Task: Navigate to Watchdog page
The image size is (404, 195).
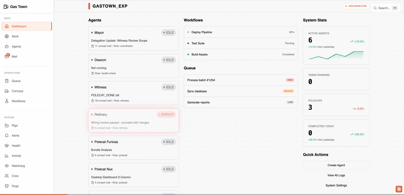Action: 27,166
